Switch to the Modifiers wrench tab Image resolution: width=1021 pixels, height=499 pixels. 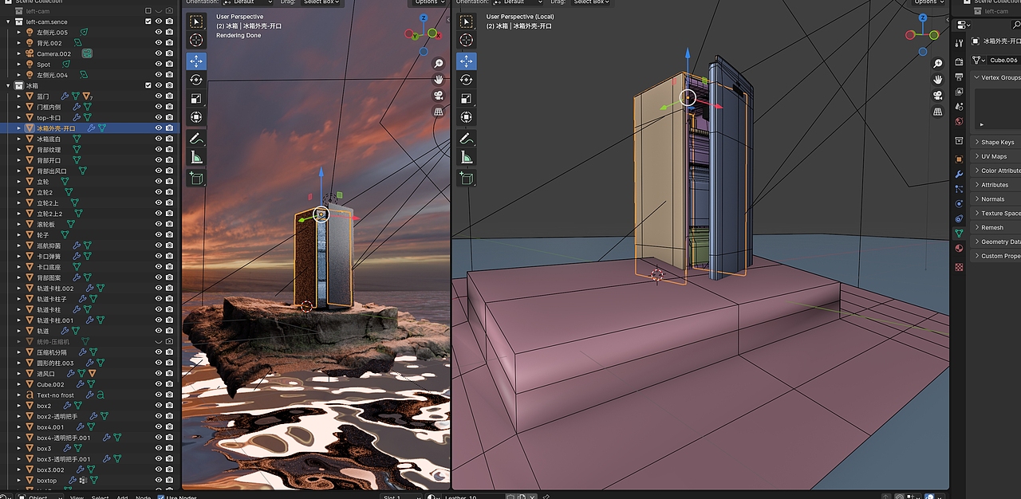click(x=959, y=174)
